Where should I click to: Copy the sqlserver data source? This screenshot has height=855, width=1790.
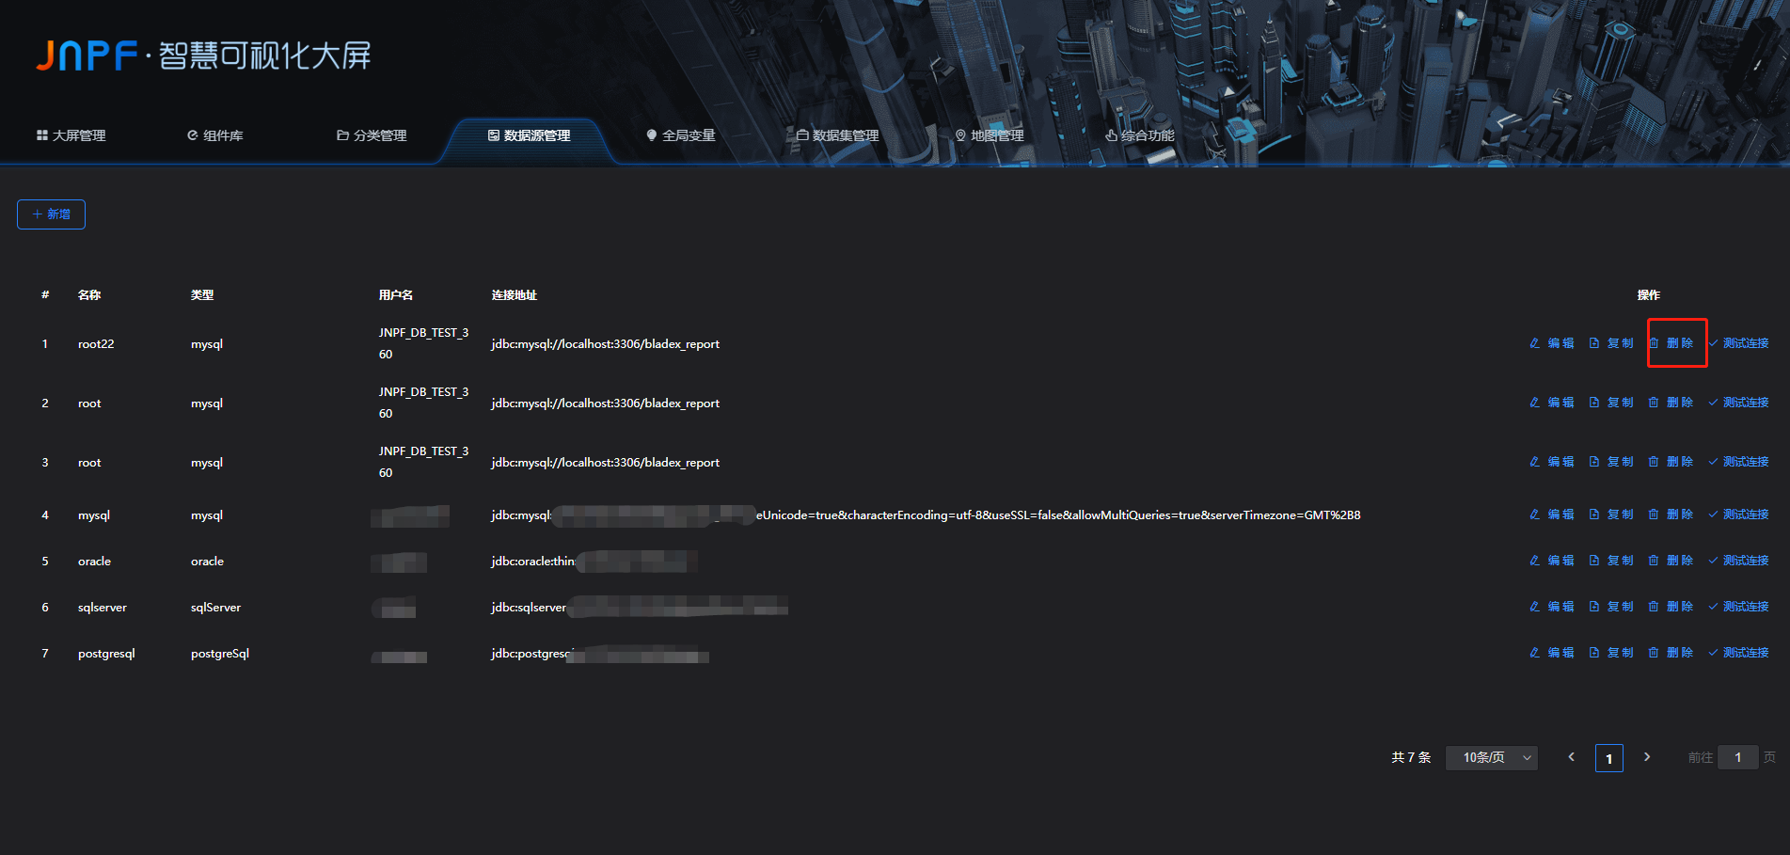pos(1611,607)
